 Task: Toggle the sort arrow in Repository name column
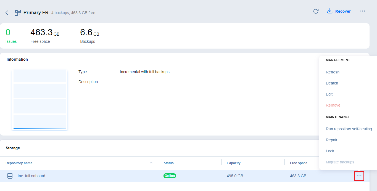pyautogui.click(x=151, y=163)
